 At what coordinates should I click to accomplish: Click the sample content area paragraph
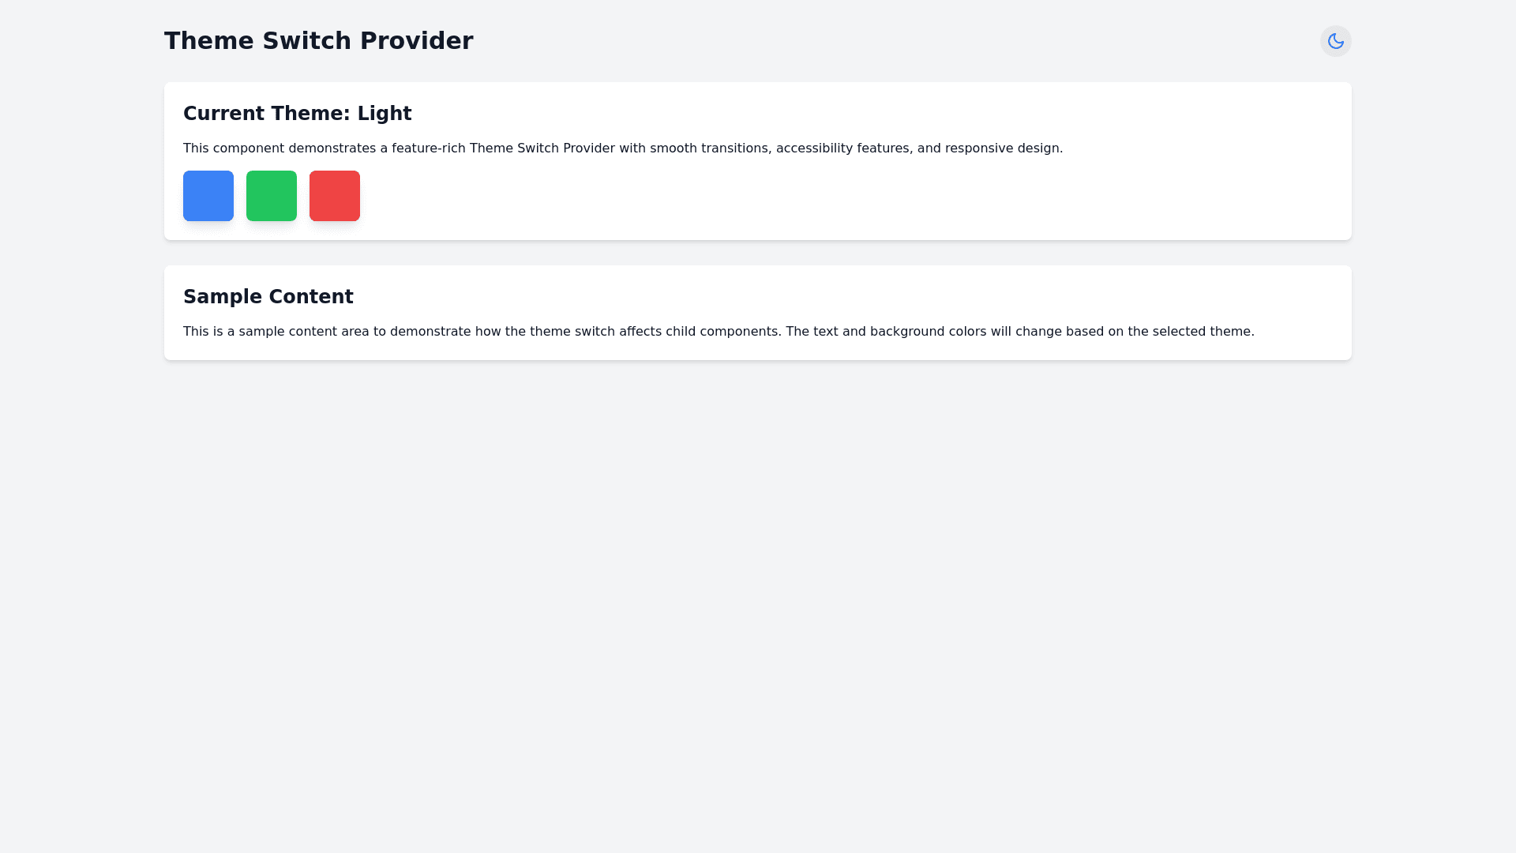[x=718, y=332]
